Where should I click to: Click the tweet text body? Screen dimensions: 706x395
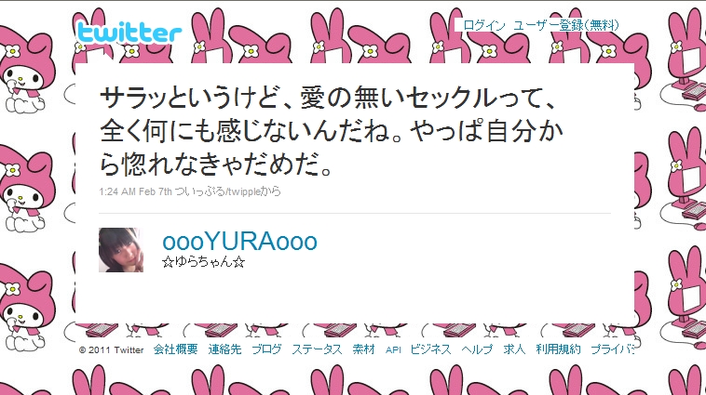click(331, 131)
